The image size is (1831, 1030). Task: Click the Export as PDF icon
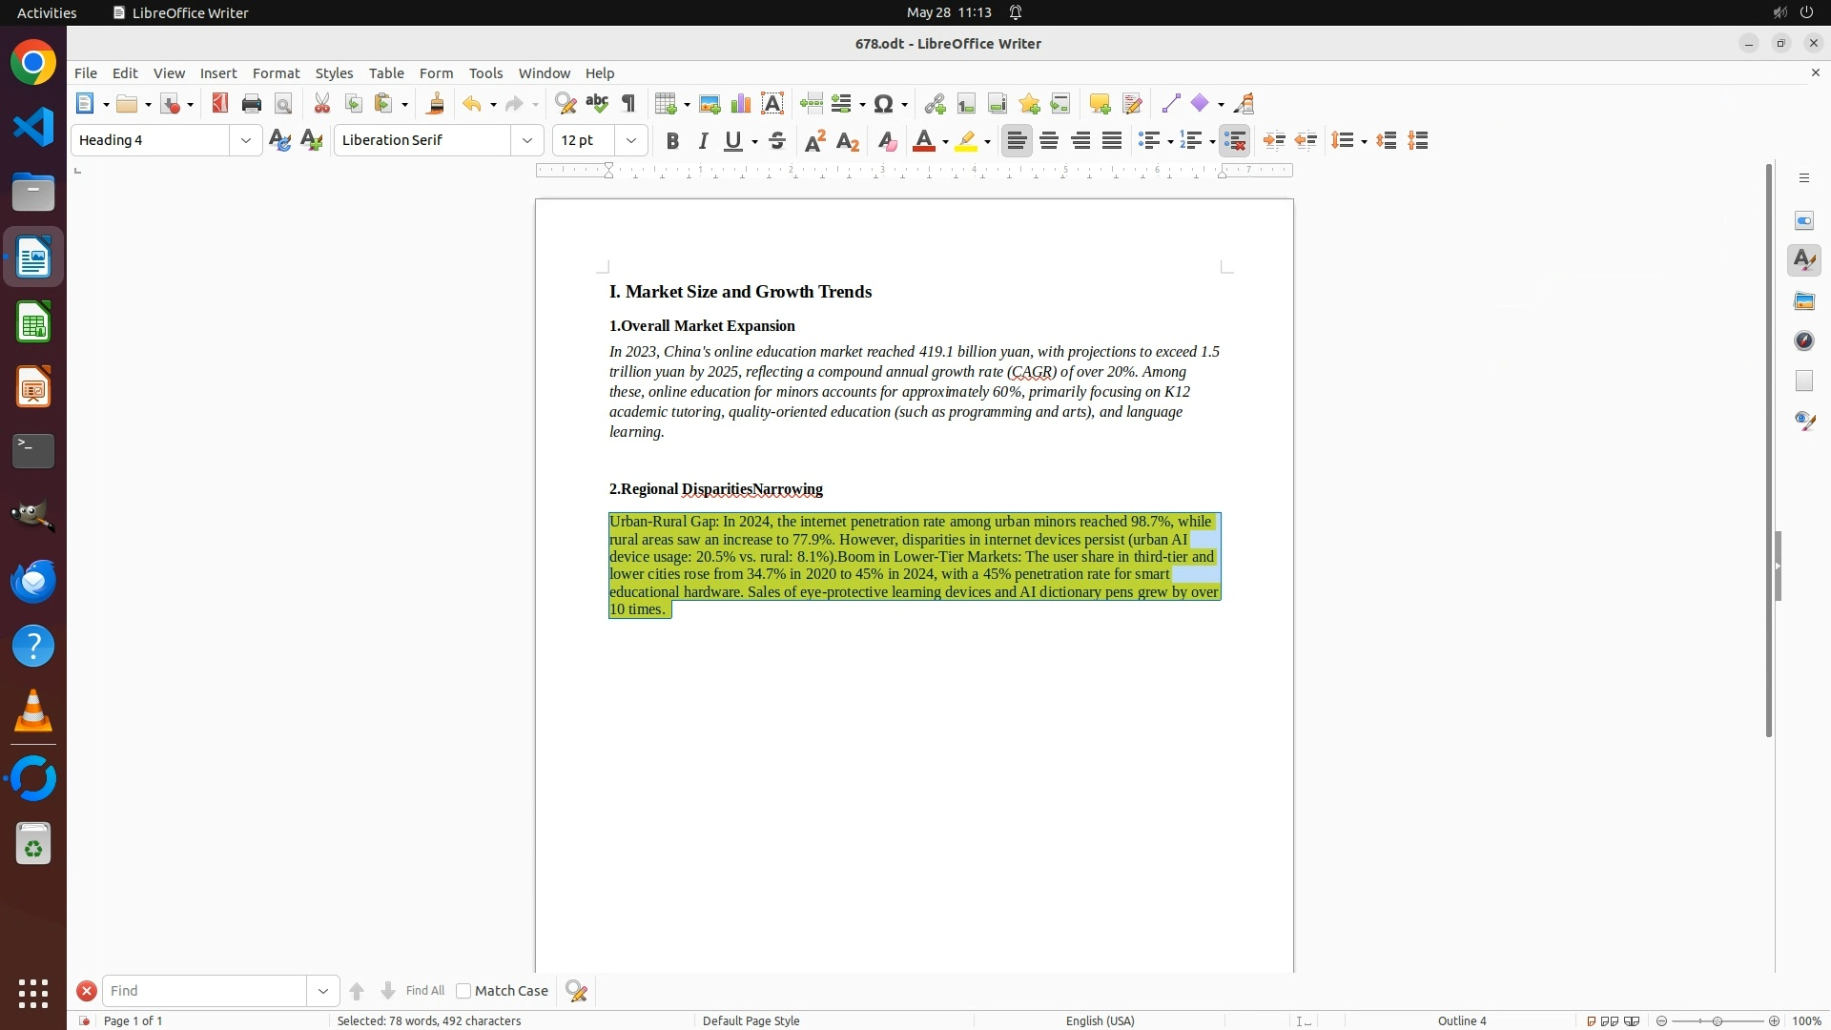coord(220,104)
